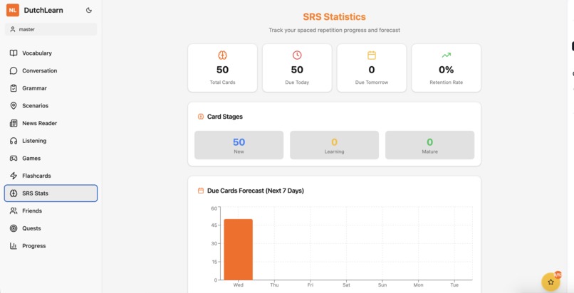The width and height of the screenshot is (574, 293).
Task: Click the Conversation speech bubble icon
Action: click(14, 70)
